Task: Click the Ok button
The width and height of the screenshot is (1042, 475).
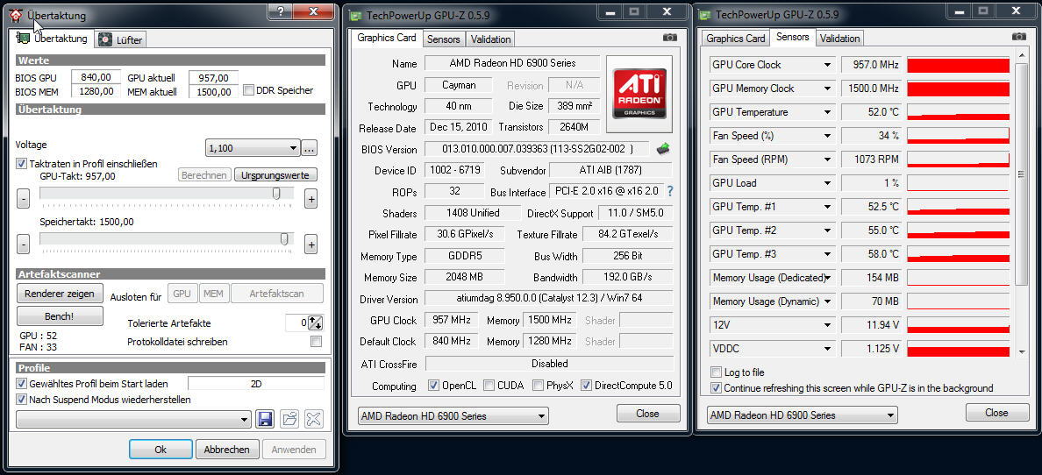Action: click(161, 449)
